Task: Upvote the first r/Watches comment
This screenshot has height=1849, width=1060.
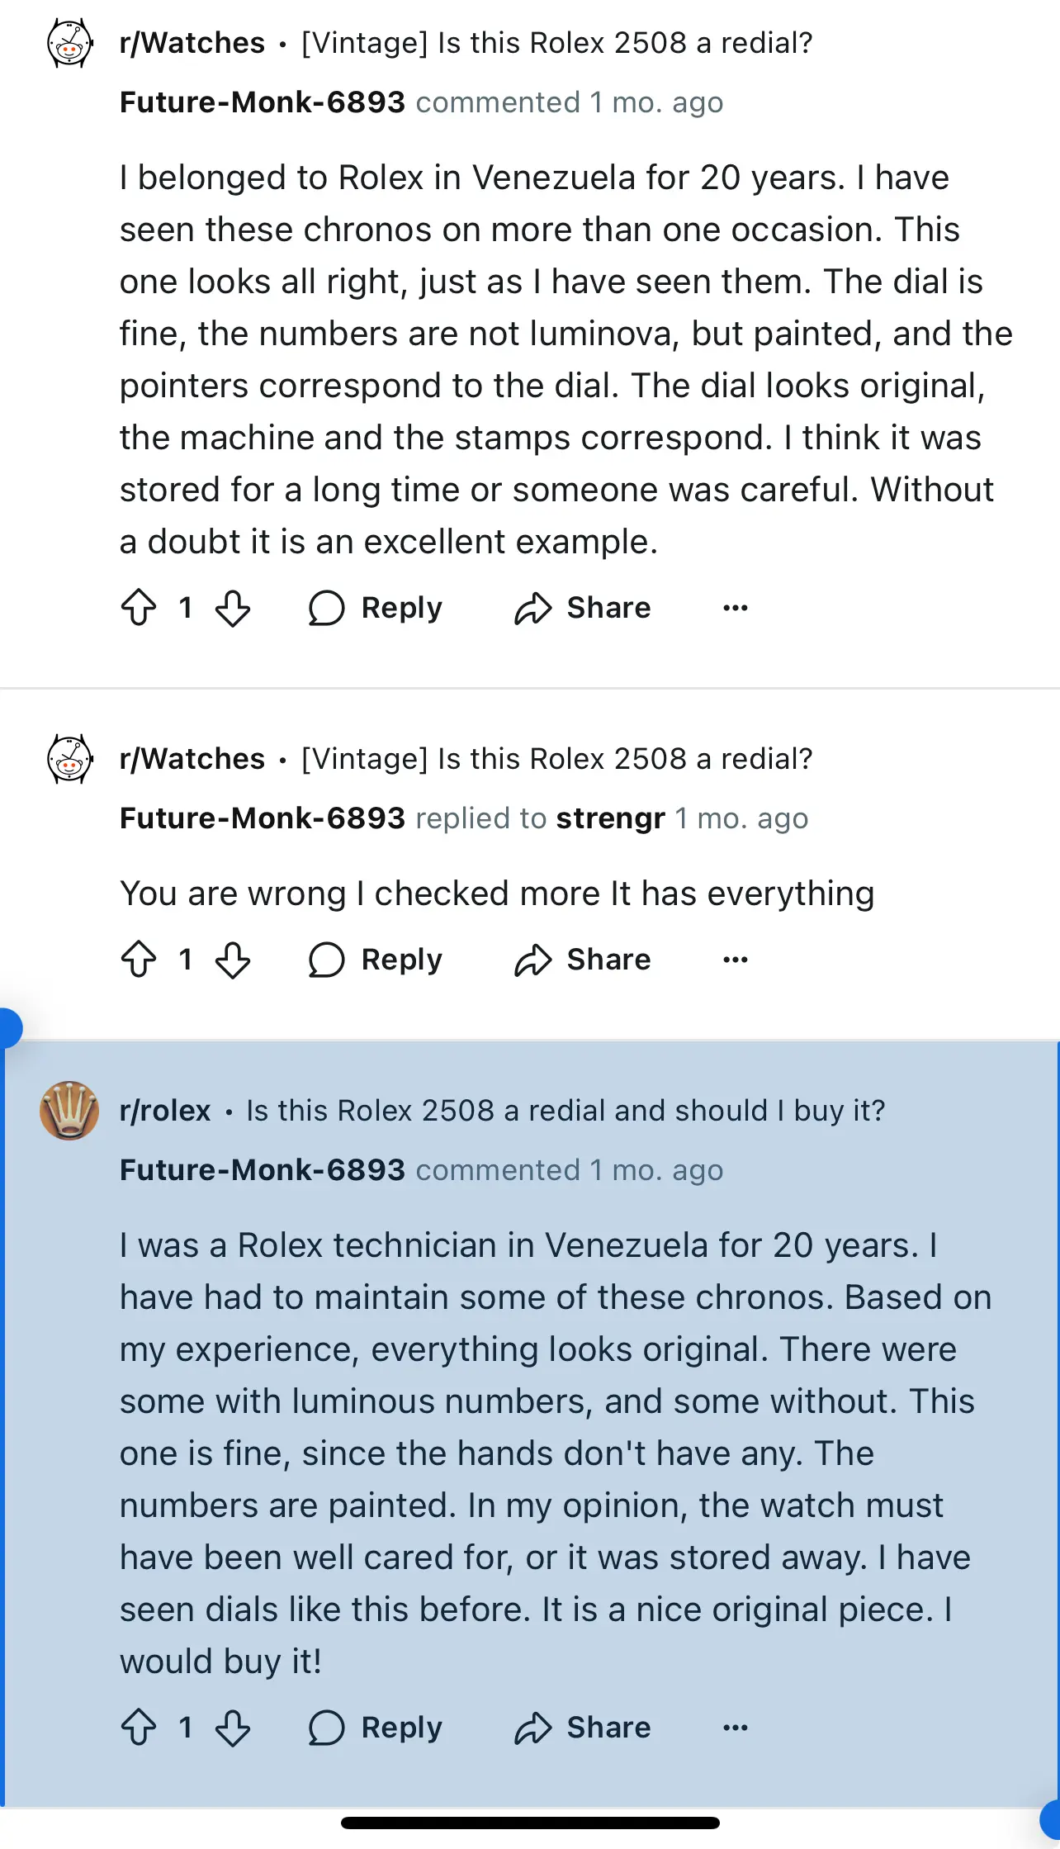Action: click(139, 608)
